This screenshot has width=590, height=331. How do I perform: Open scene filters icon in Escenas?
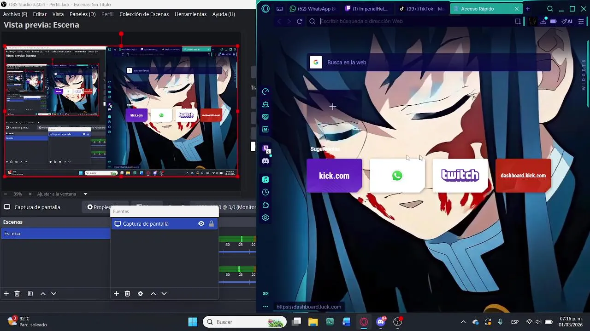30,294
